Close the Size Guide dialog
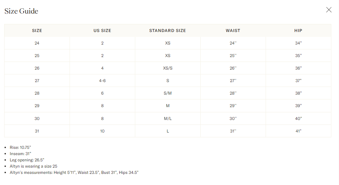Screen dimensions: 339x185 pyautogui.click(x=329, y=10)
